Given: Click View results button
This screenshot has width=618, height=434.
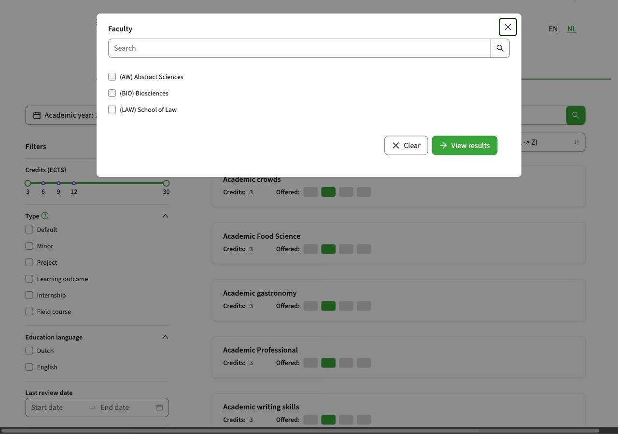Looking at the screenshot, I should coord(464,146).
